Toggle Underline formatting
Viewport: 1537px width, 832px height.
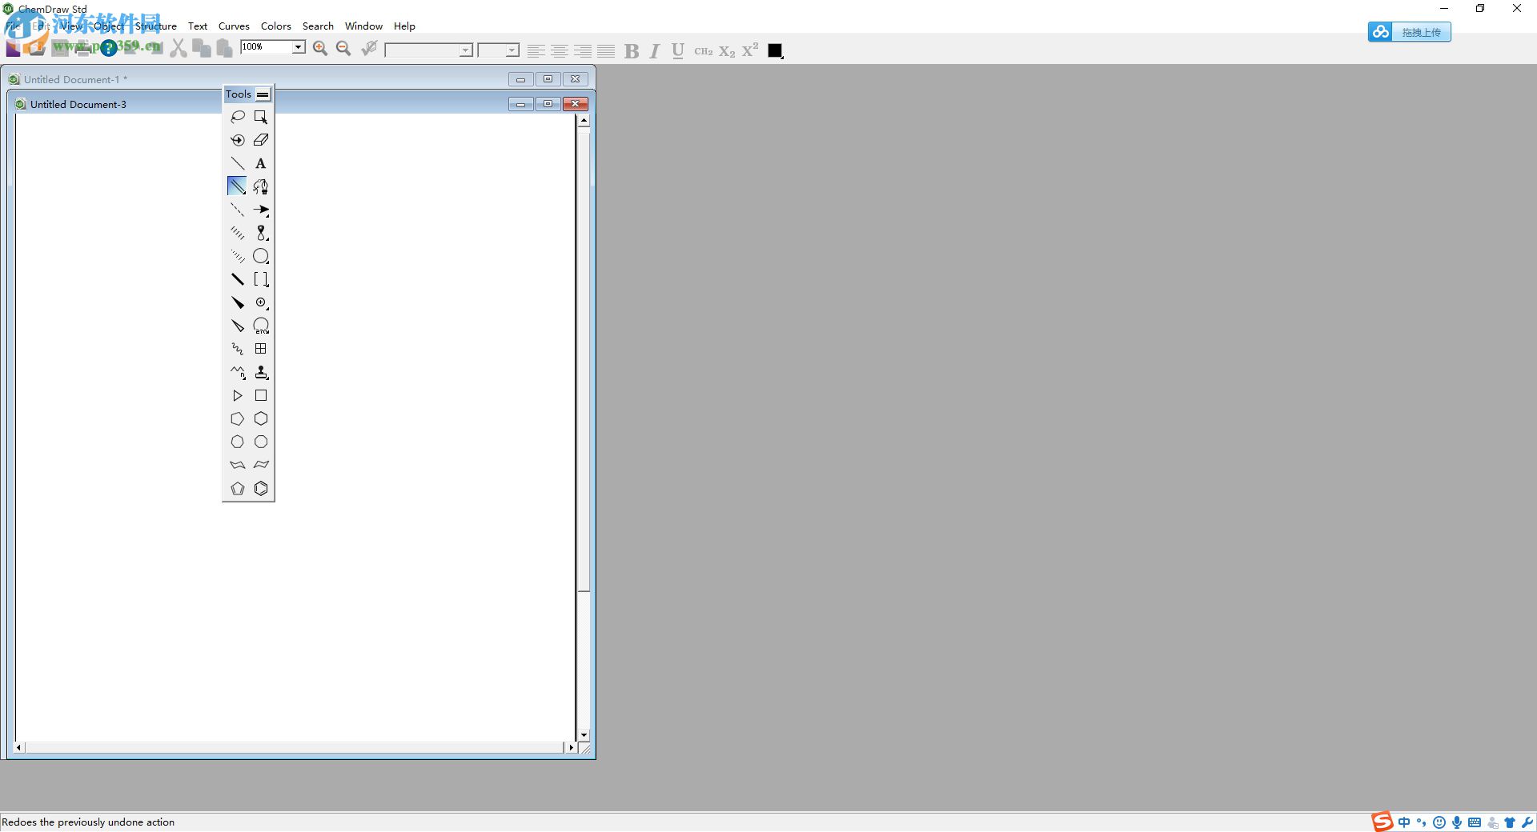tap(678, 51)
